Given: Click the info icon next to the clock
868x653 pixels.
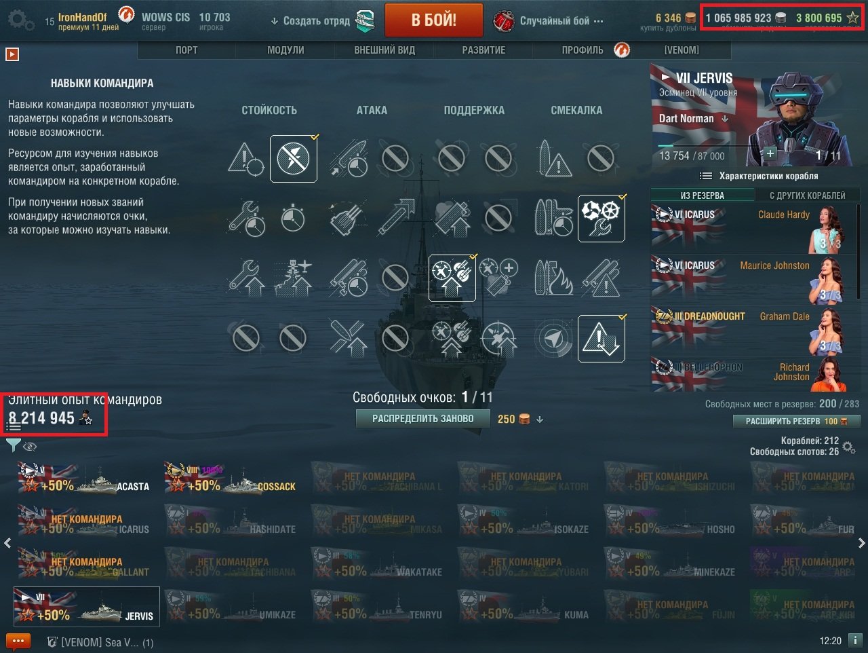Looking at the screenshot, I should tap(855, 640).
